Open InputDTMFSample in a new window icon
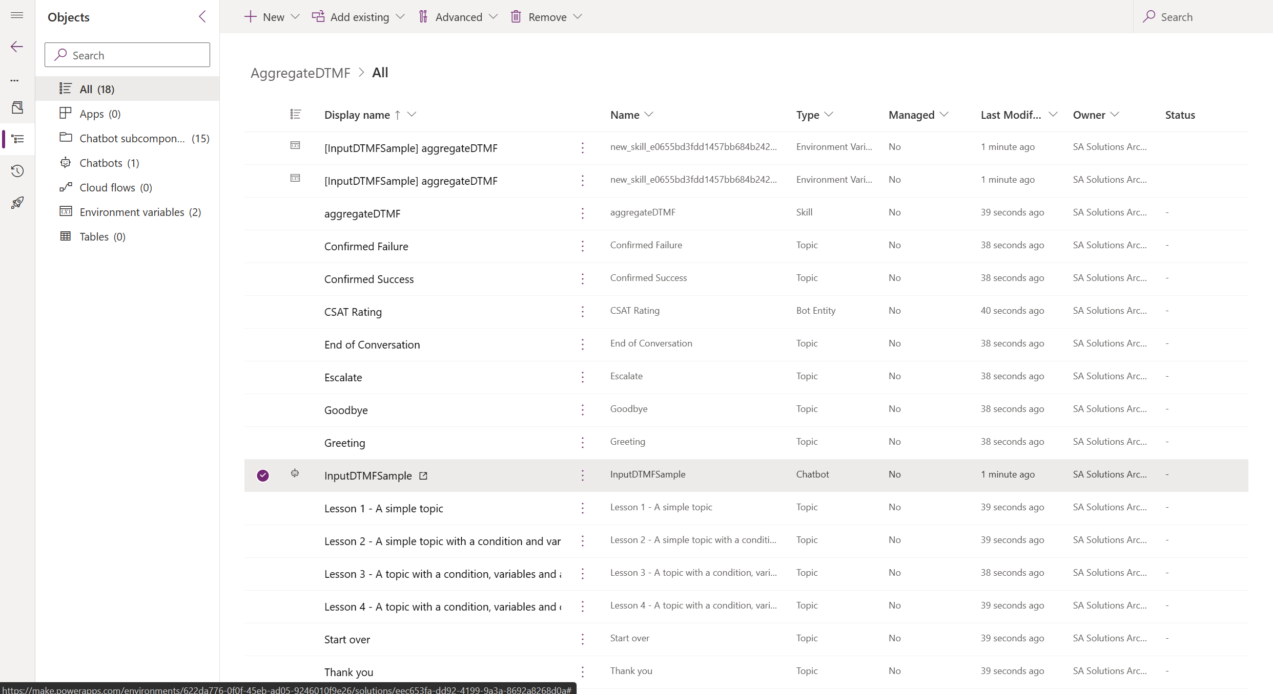Viewport: 1273px width, 694px height. pos(423,475)
